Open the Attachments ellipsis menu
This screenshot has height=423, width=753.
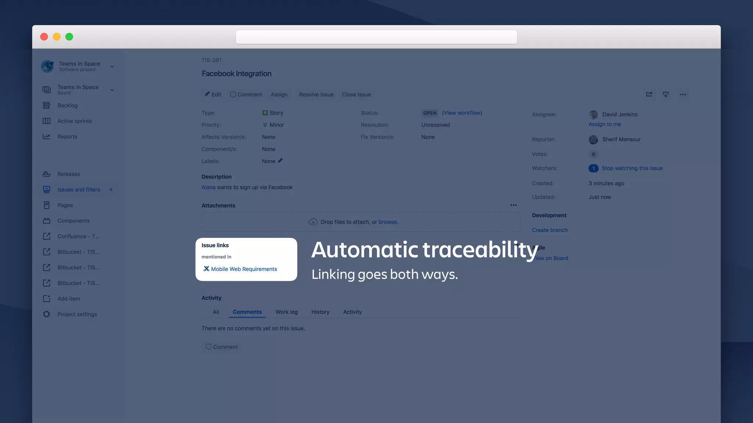514,205
